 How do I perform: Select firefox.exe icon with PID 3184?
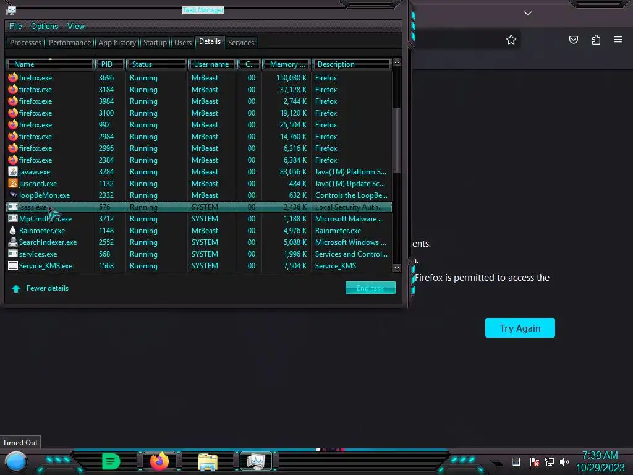click(13, 89)
